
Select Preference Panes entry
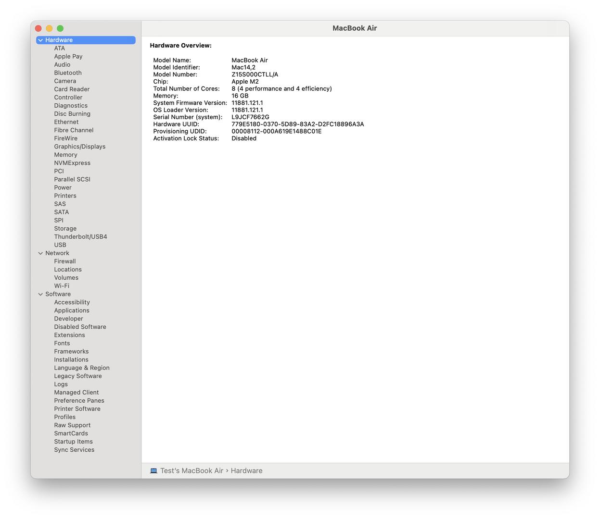click(x=79, y=401)
